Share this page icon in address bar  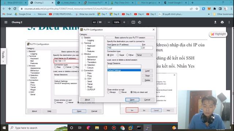pos(191,9)
